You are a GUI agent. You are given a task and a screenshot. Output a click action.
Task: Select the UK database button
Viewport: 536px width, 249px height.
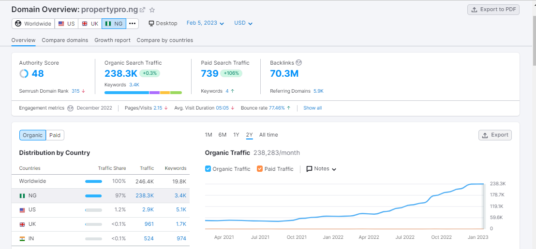click(90, 24)
